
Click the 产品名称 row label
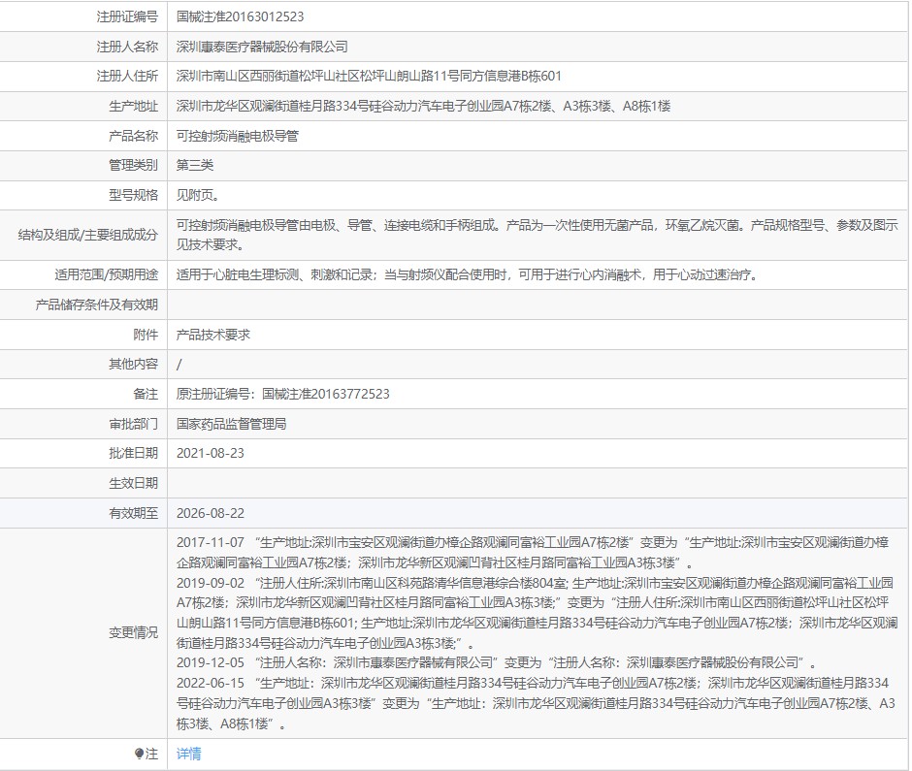133,136
